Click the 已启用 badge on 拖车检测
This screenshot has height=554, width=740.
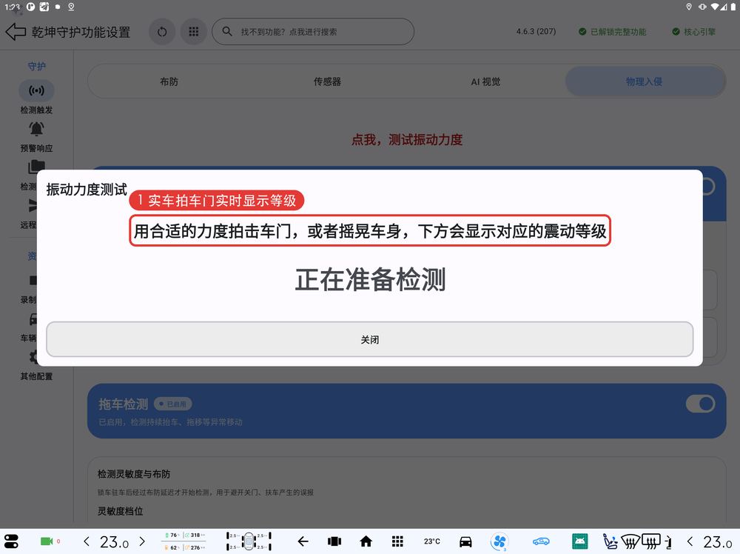pos(172,404)
